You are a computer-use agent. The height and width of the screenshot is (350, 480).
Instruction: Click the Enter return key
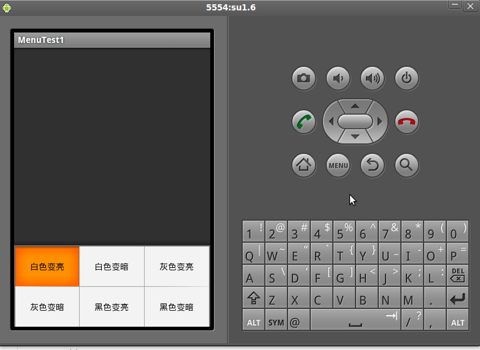[457, 297]
